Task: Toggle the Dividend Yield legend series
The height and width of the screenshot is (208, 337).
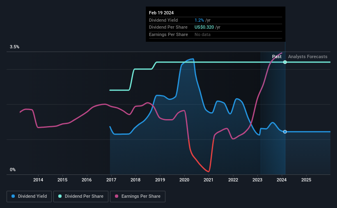Action: click(x=29, y=196)
